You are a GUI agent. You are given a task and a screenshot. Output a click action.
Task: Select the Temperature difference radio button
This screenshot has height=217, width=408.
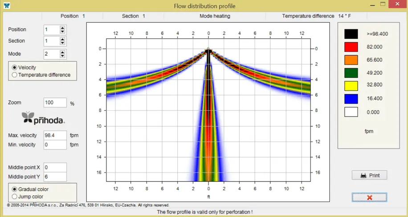[x=15, y=75]
